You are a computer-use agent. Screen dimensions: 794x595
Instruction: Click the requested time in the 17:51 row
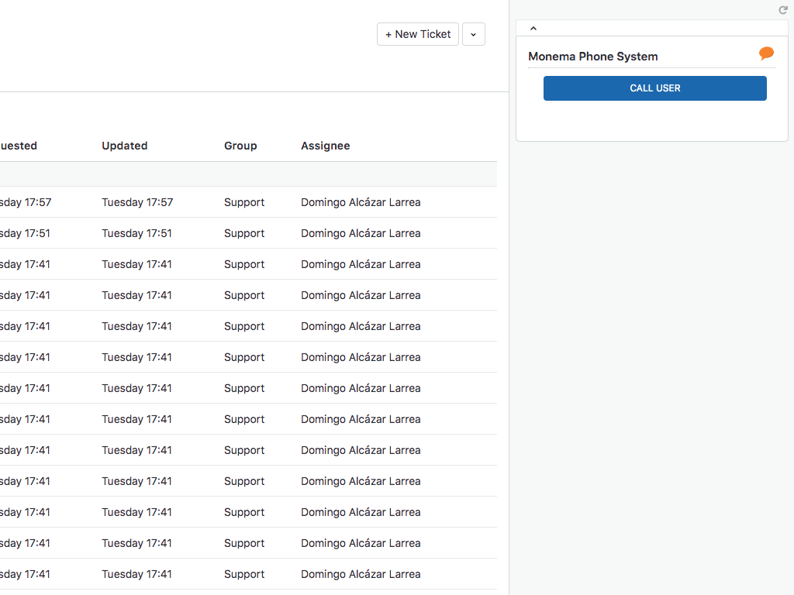[25, 233]
